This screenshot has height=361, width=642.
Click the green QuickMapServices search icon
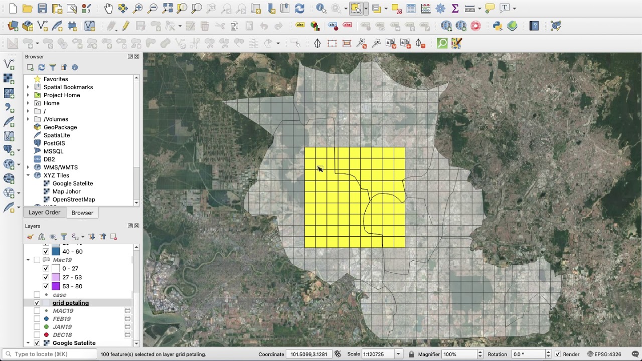442,43
